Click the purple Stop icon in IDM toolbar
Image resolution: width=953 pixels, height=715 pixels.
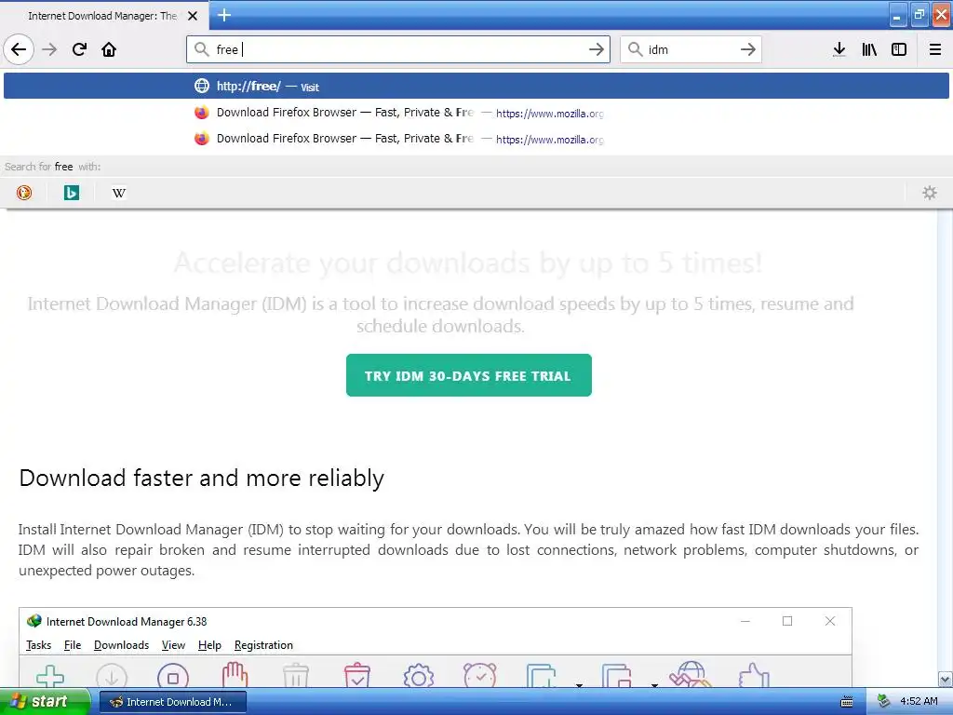click(x=173, y=676)
